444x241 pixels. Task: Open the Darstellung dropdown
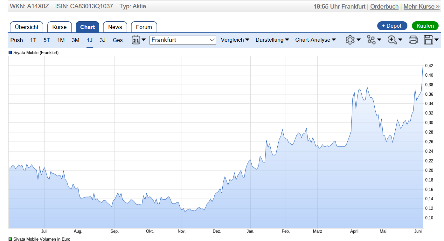(272, 40)
